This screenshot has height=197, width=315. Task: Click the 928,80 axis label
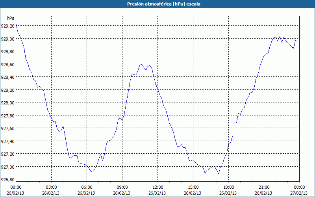7,52
